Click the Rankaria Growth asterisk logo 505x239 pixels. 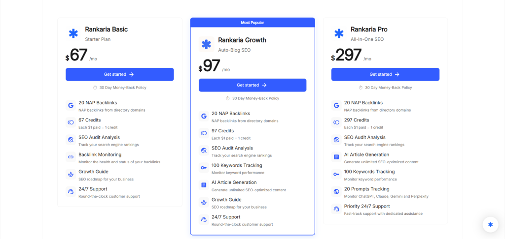[206, 44]
